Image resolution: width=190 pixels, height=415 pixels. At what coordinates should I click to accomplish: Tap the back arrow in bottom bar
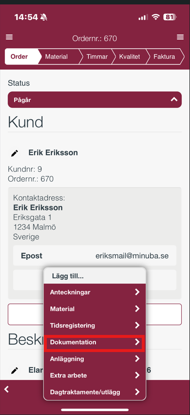tap(7, 389)
